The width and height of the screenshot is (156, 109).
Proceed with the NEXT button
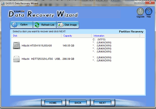102,103
